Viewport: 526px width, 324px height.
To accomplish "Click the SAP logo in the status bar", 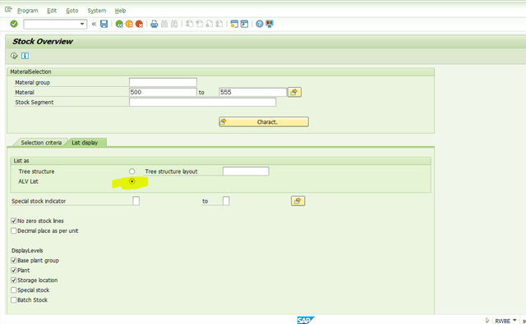I will (x=305, y=320).
